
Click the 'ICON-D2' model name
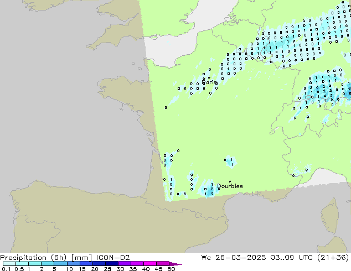point(113,258)
